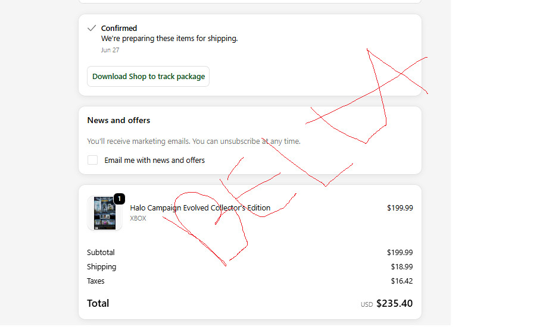Enable Email me with news and offers checkbox
This screenshot has width=546, height=327.
pyautogui.click(x=93, y=160)
